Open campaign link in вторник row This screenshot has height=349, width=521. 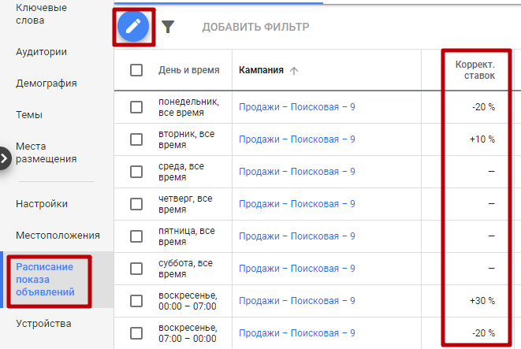click(x=297, y=139)
